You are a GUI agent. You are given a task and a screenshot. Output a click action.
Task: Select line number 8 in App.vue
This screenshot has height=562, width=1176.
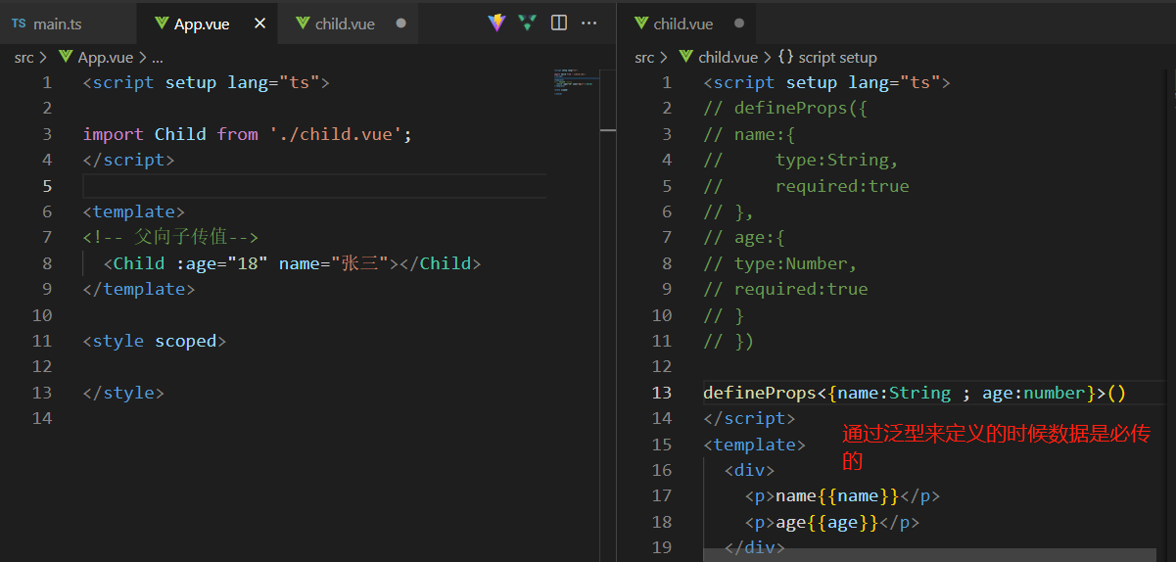coord(47,263)
